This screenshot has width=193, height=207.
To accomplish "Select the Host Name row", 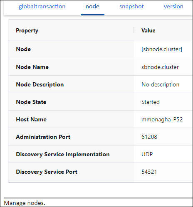I will [x=101, y=119].
